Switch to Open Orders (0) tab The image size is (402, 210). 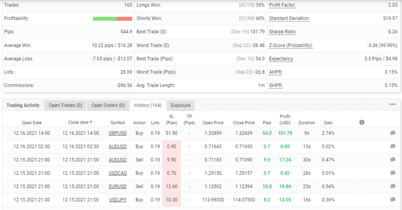(108, 106)
